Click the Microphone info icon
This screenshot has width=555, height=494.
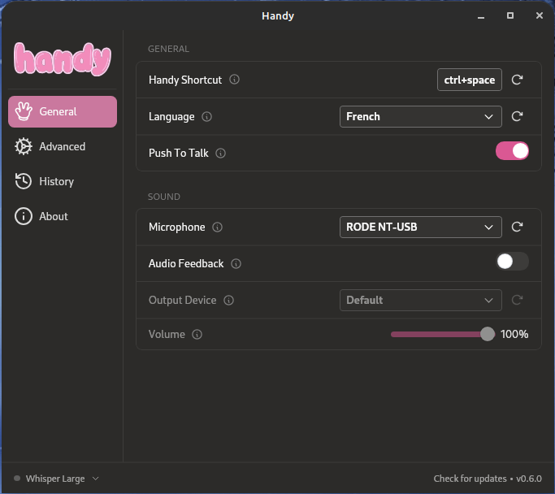[x=217, y=227]
